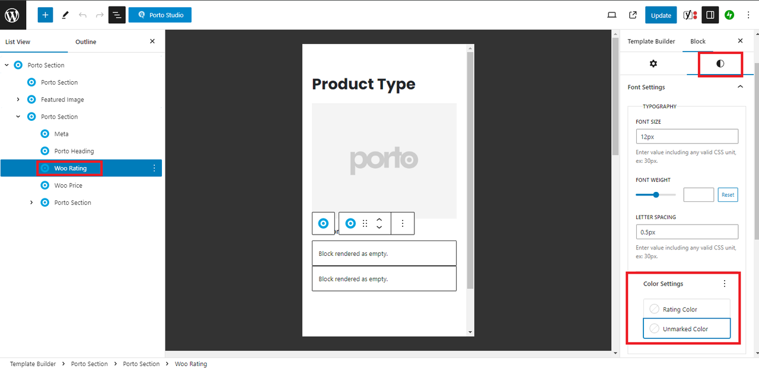This screenshot has height=369, width=759.
Task: Select the second 'Block rendered as empty' block
Action: [384, 278]
